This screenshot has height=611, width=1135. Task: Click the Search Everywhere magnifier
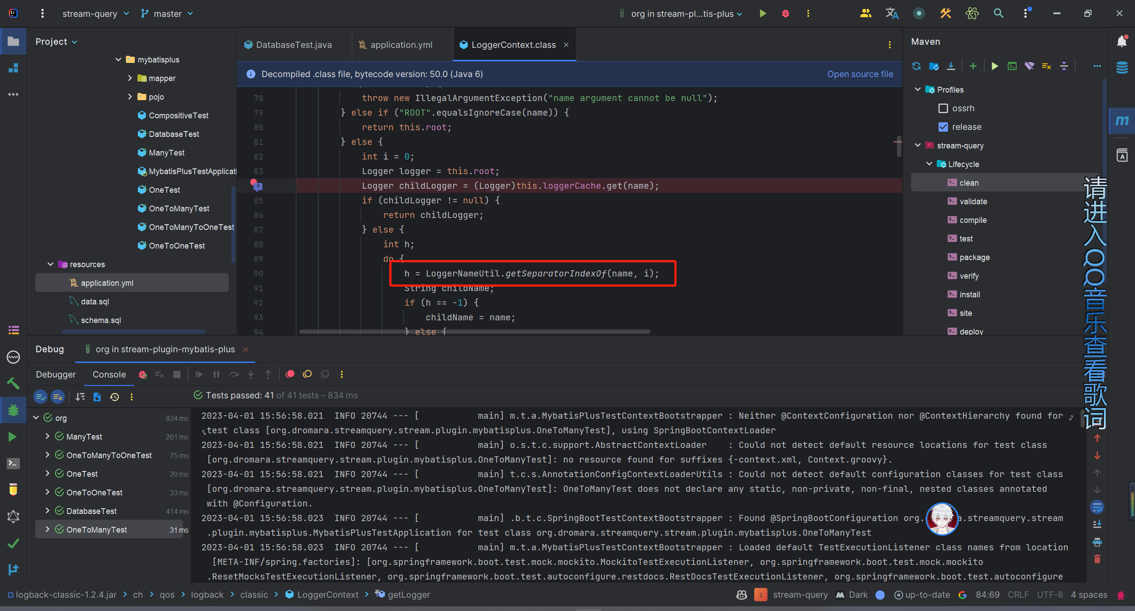998,13
